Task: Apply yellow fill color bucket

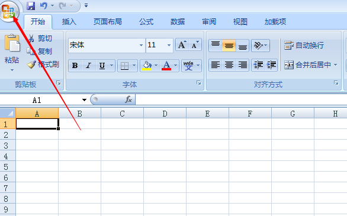Action: click(147, 66)
